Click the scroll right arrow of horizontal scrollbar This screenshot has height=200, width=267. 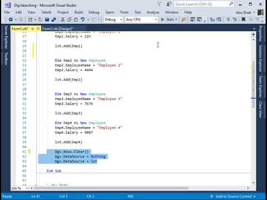coord(248,188)
